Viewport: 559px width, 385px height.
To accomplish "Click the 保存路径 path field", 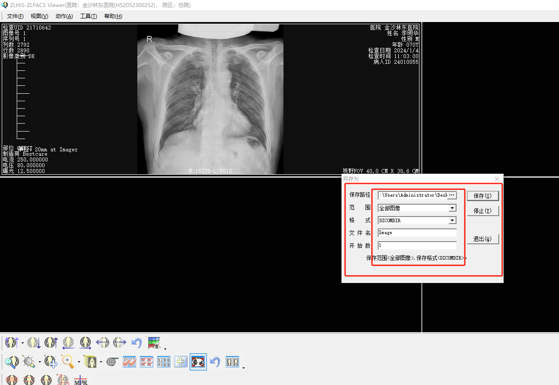I will point(412,195).
